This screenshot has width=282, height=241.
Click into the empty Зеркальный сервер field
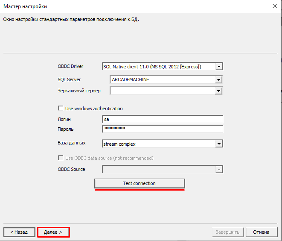[x=161, y=91]
